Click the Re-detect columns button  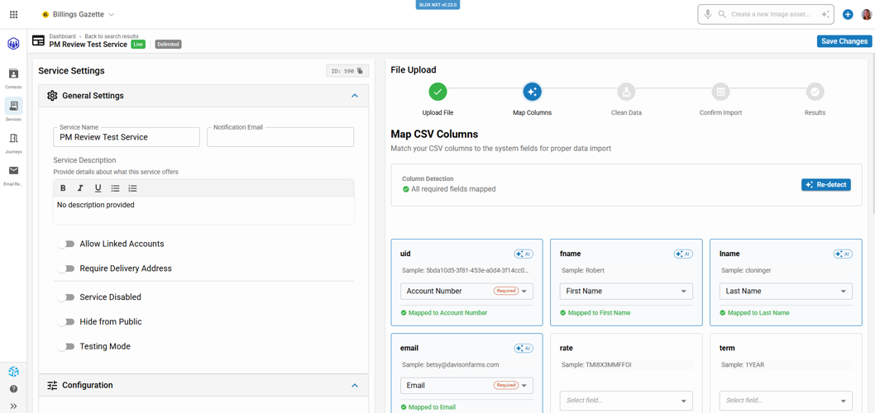[x=826, y=184]
